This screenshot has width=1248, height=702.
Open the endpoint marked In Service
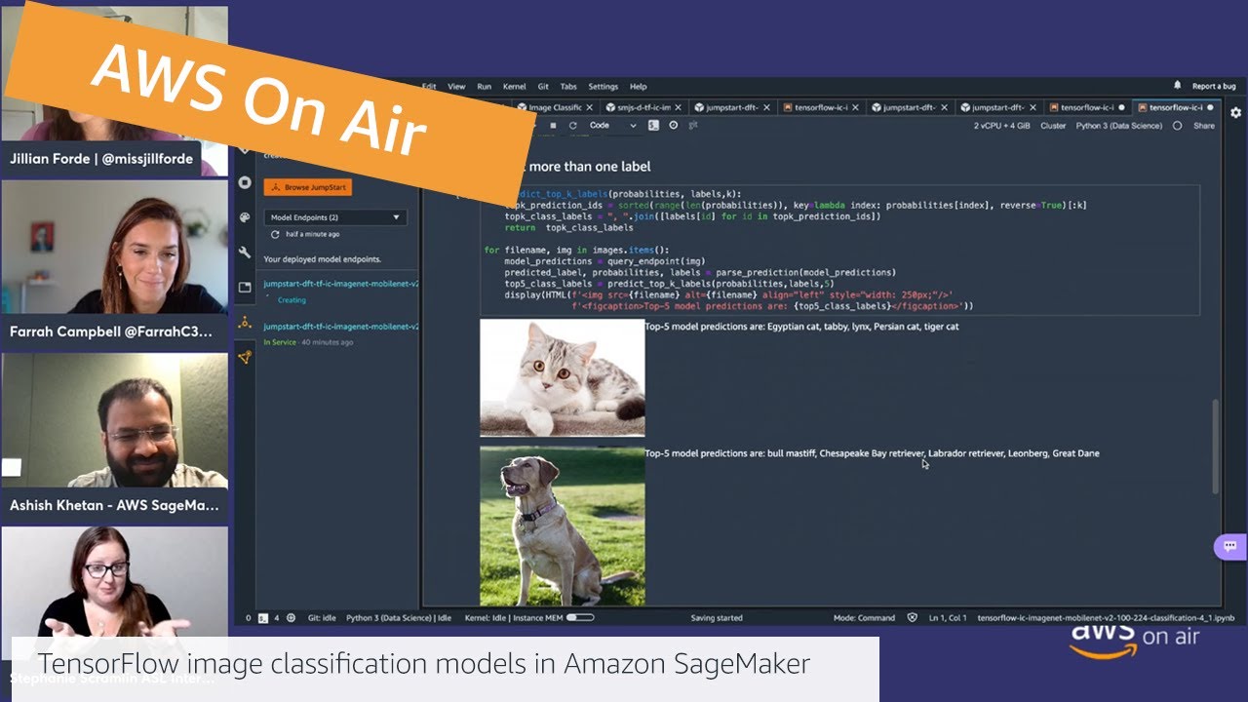[x=340, y=327]
